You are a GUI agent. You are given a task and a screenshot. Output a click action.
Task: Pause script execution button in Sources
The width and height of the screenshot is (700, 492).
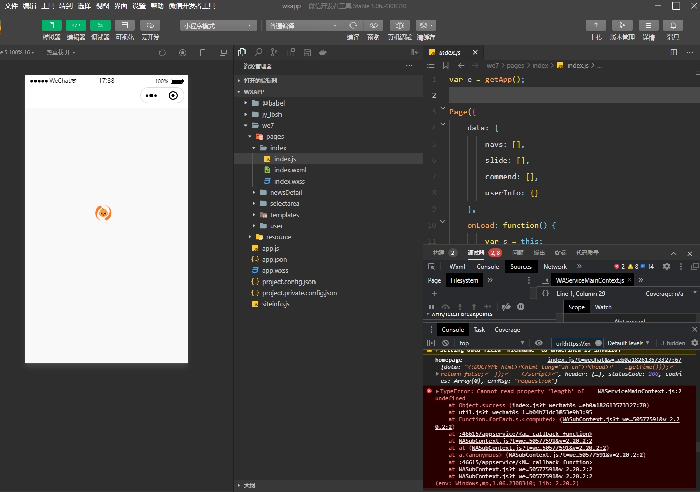pyautogui.click(x=431, y=307)
